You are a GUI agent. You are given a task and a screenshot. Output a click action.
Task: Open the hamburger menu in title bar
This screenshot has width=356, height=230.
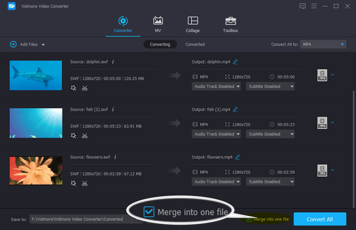pos(314,6)
